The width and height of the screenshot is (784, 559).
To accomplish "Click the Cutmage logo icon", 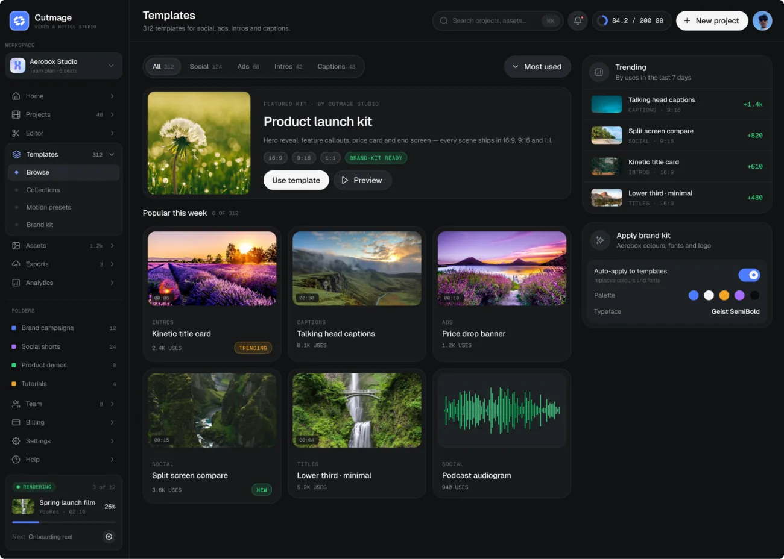I will [x=19, y=21].
